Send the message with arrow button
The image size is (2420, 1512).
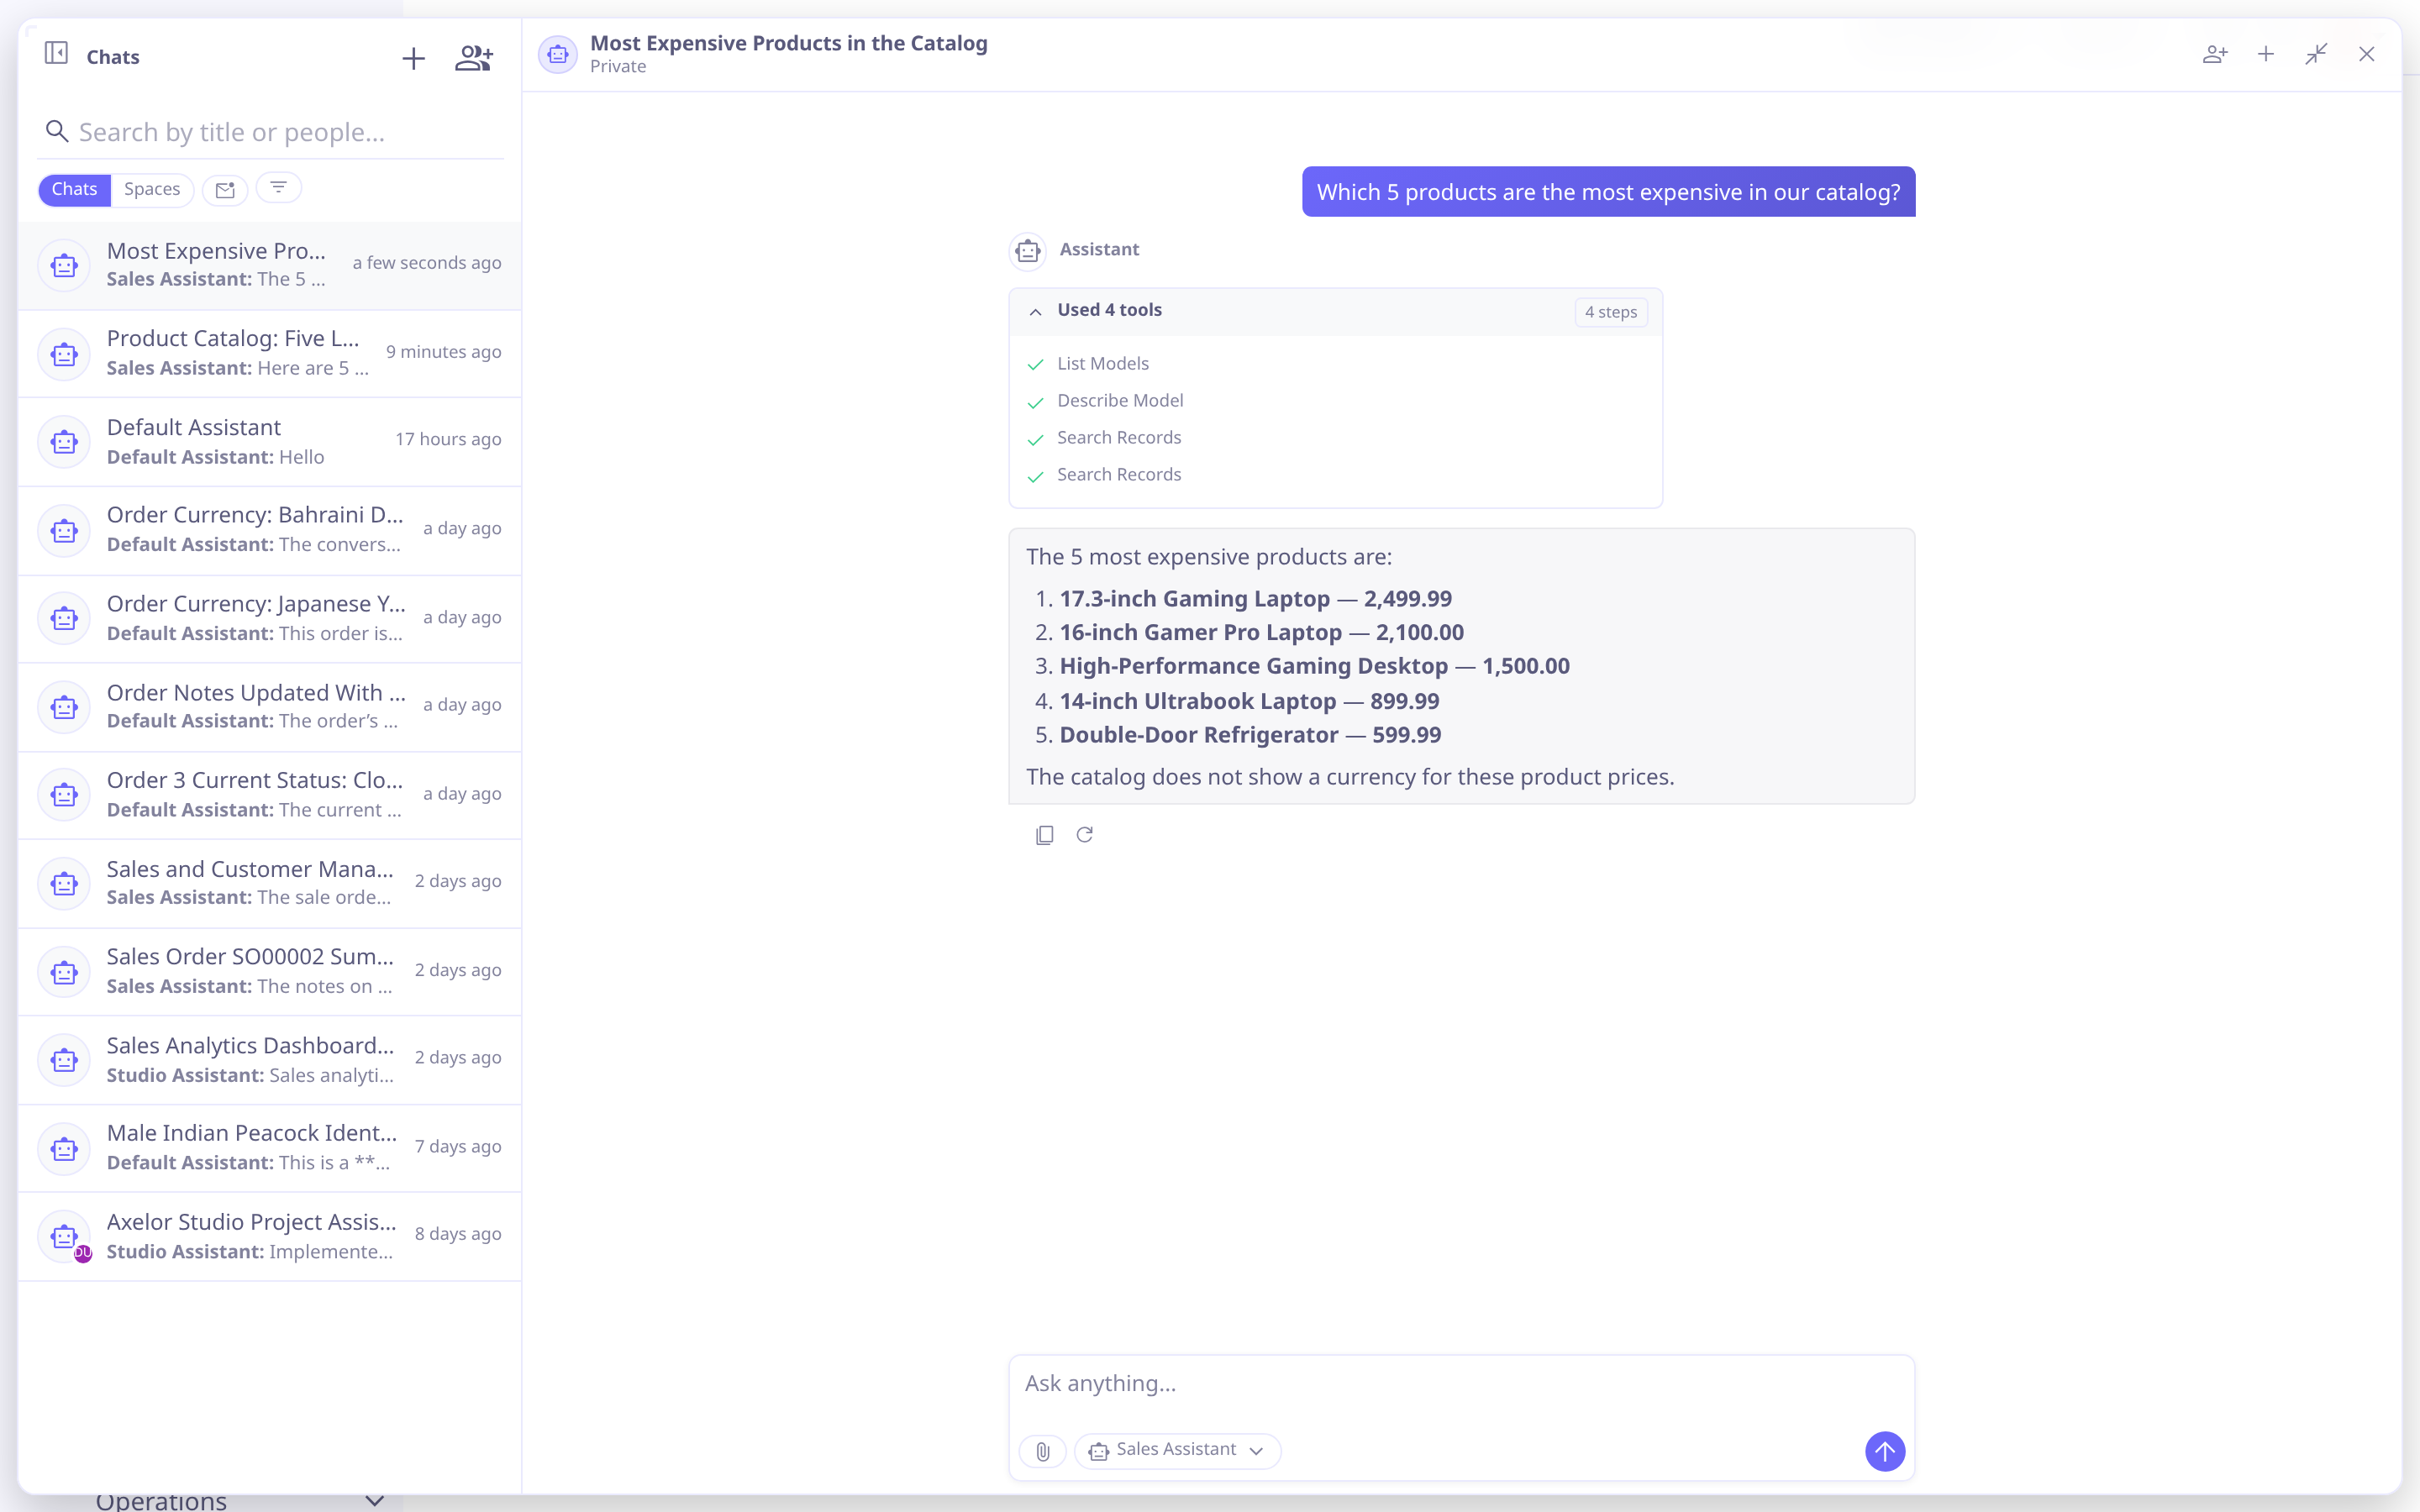[x=1885, y=1451]
